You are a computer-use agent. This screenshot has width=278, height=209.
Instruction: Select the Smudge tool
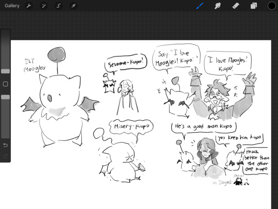click(218, 6)
